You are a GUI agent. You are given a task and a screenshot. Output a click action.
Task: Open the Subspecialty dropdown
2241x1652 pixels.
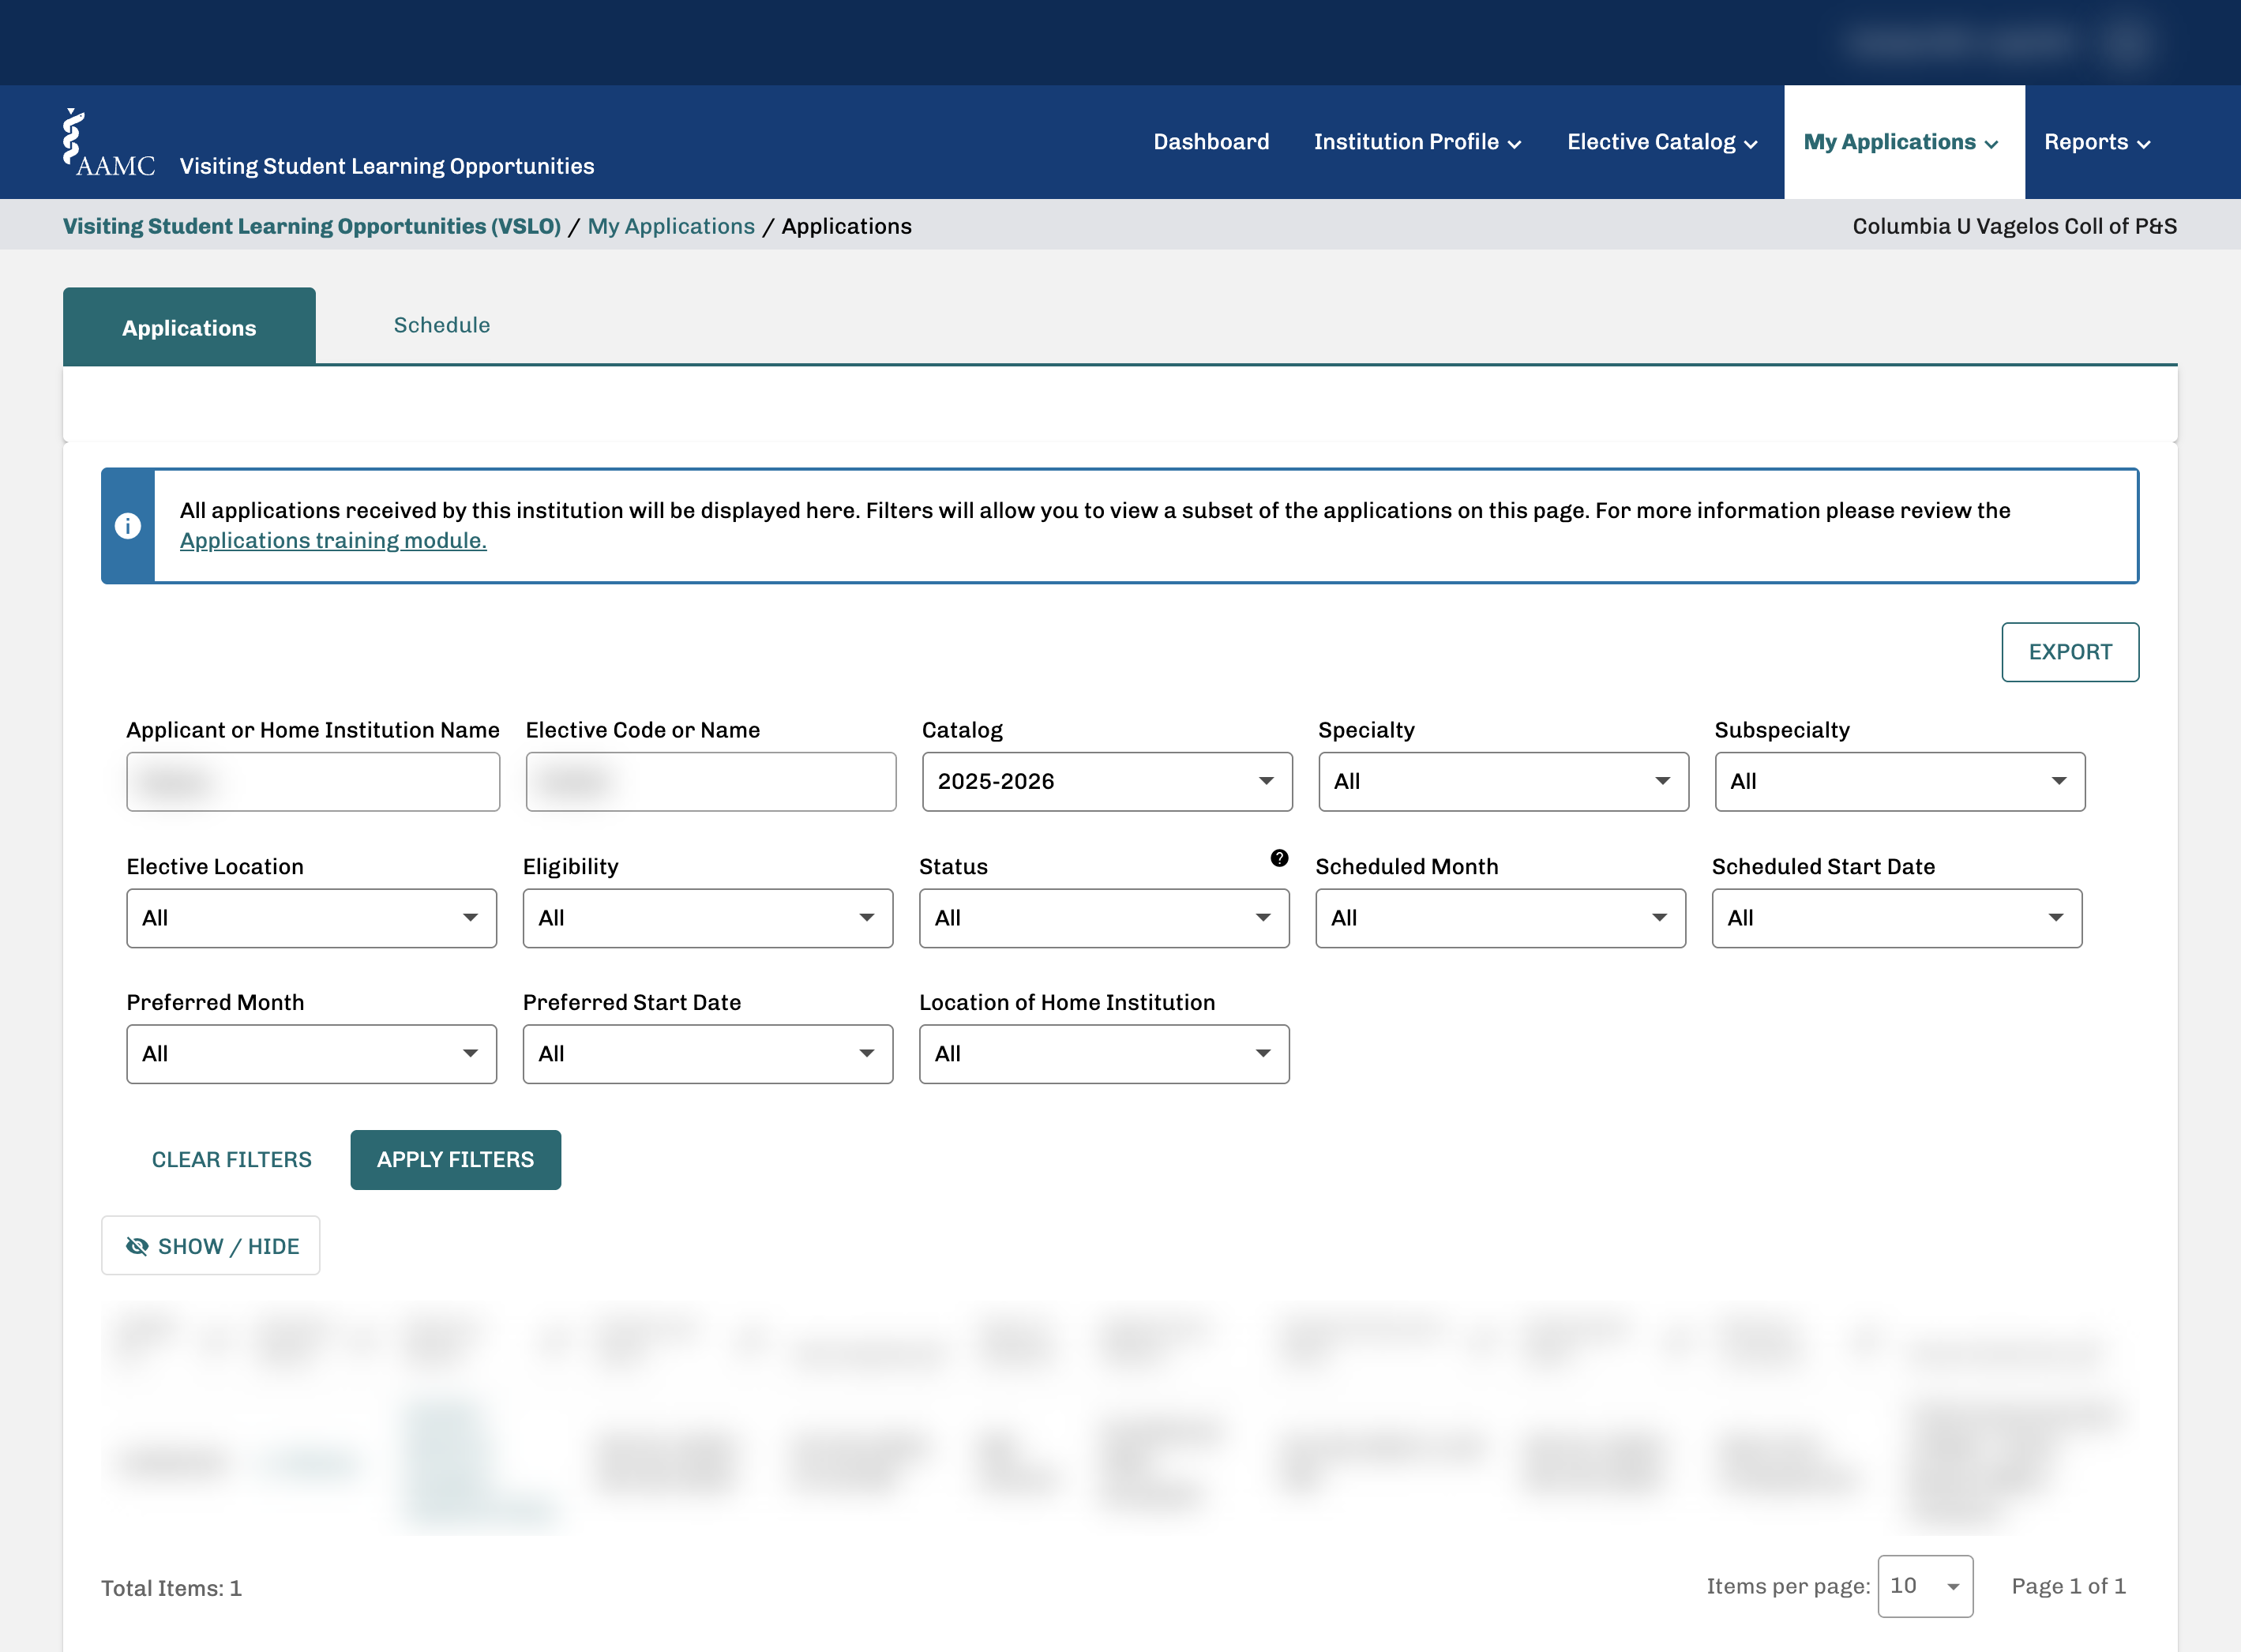(x=1900, y=781)
